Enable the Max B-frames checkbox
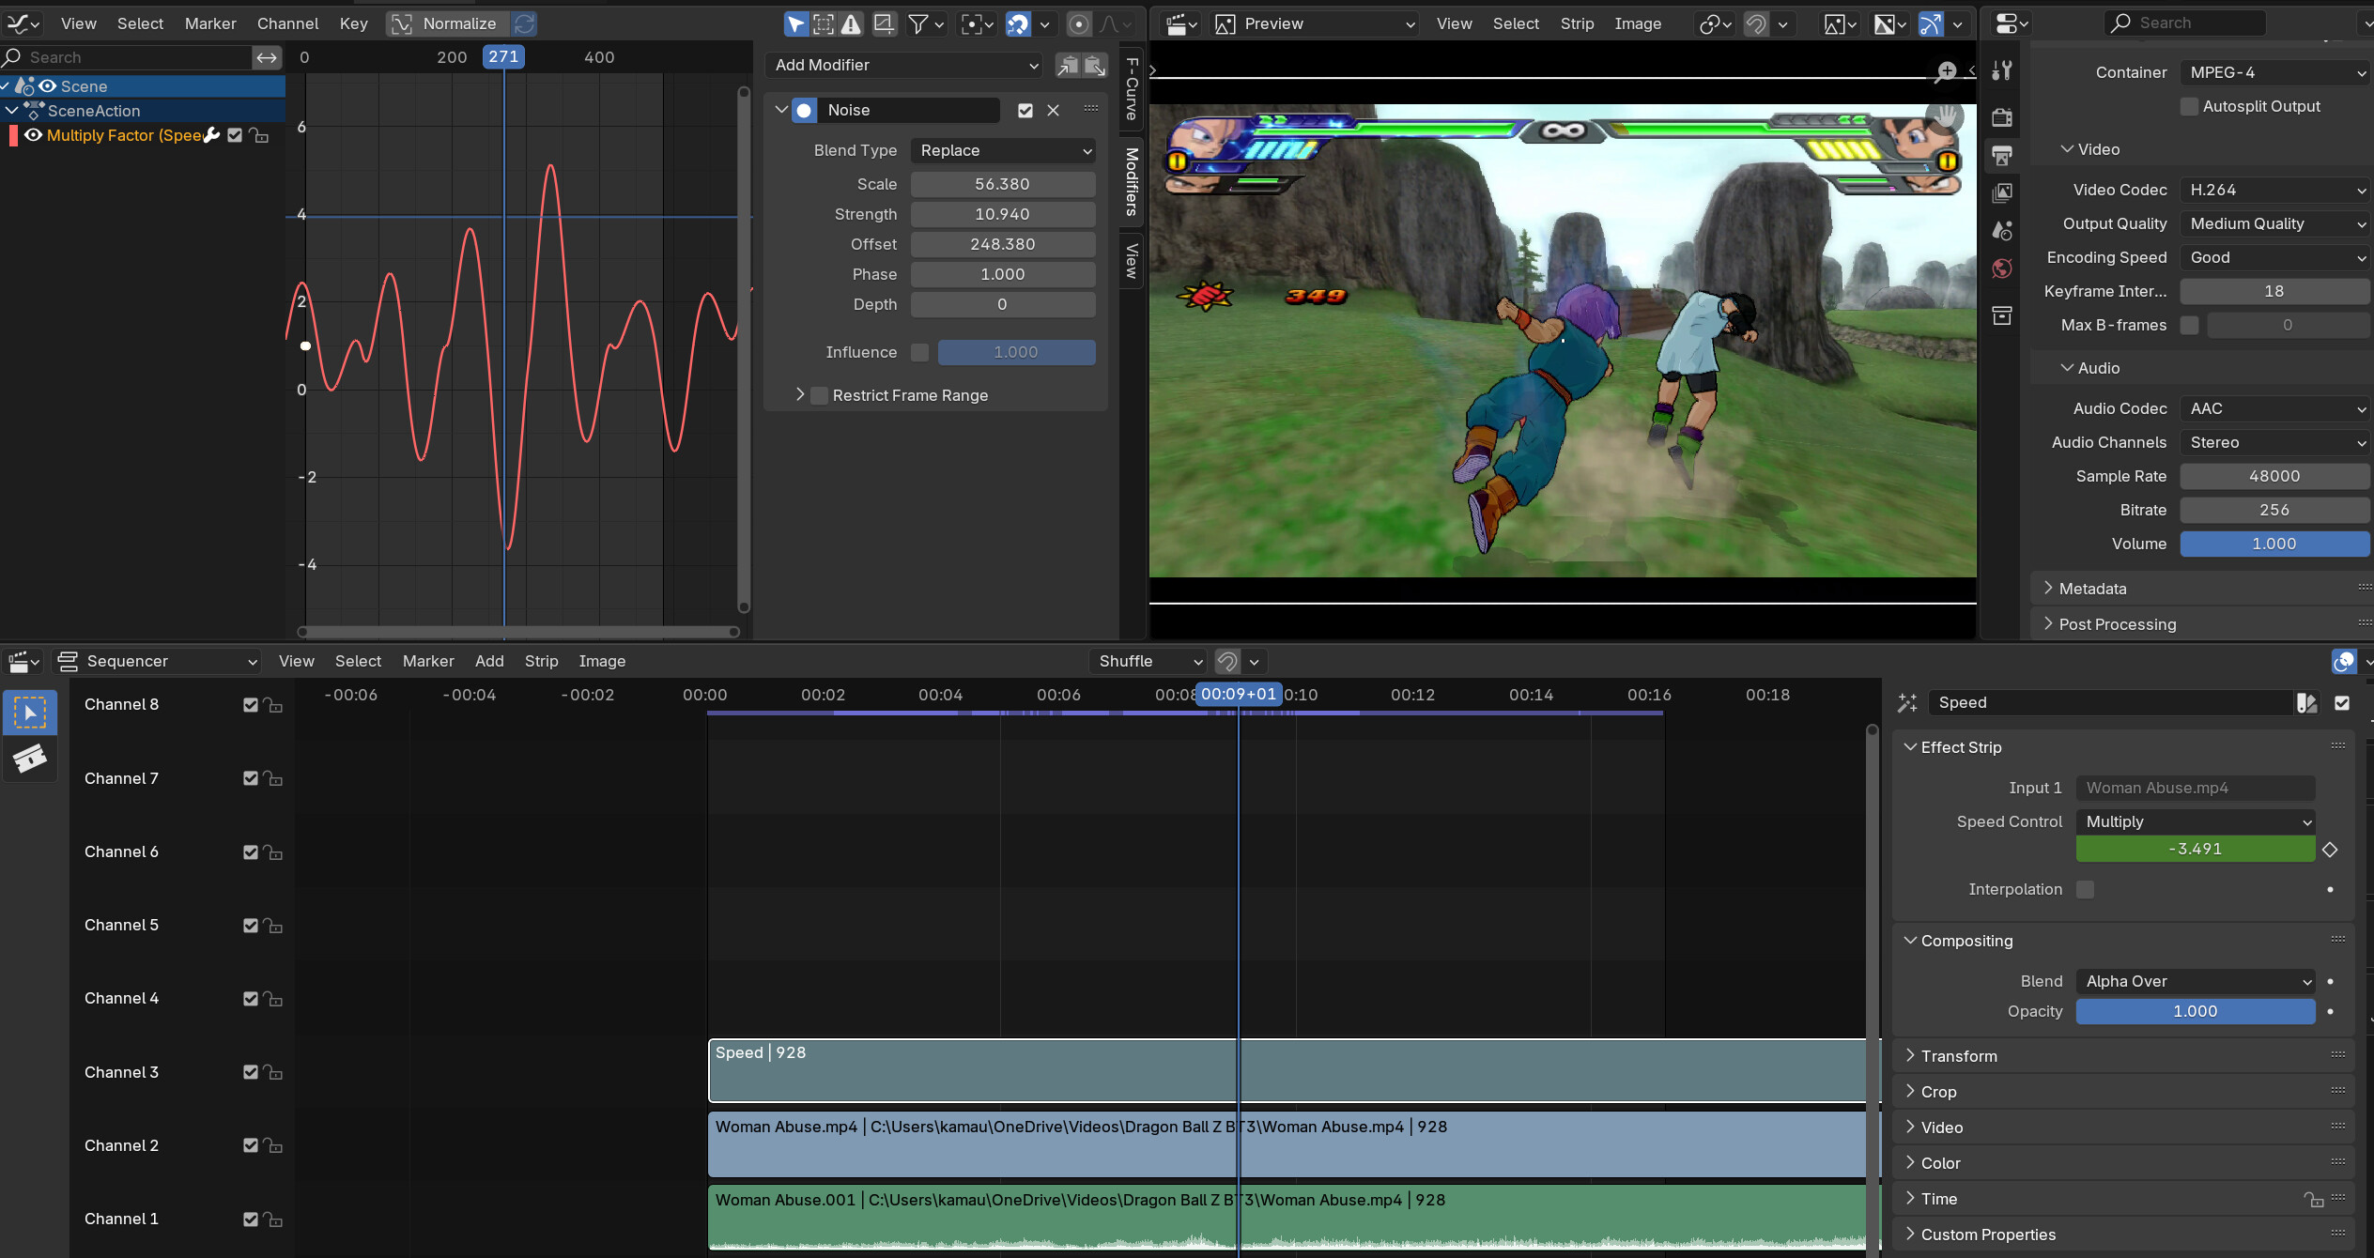The image size is (2374, 1258). click(2190, 325)
